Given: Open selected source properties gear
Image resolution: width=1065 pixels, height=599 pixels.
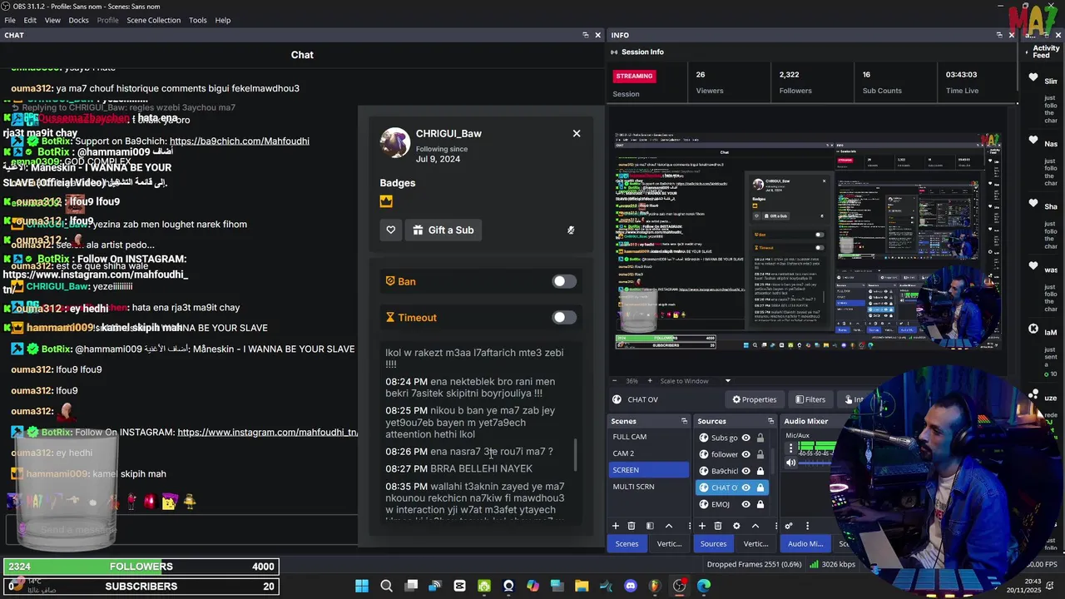Looking at the screenshot, I should tap(736, 526).
